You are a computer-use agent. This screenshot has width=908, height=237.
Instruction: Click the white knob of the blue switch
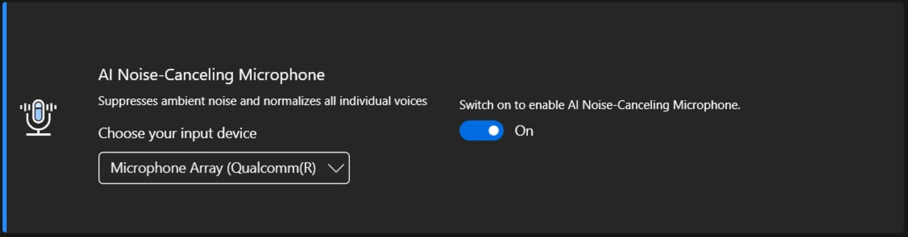493,131
